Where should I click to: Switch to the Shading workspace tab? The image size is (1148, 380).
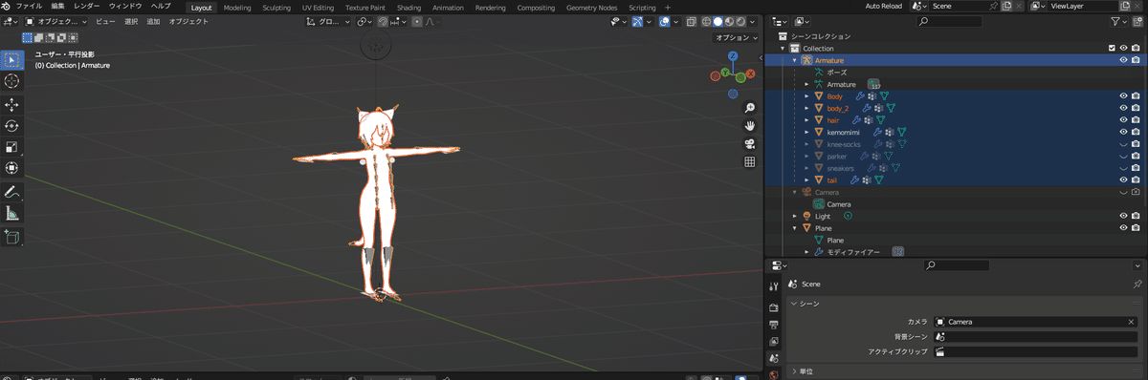coord(408,7)
